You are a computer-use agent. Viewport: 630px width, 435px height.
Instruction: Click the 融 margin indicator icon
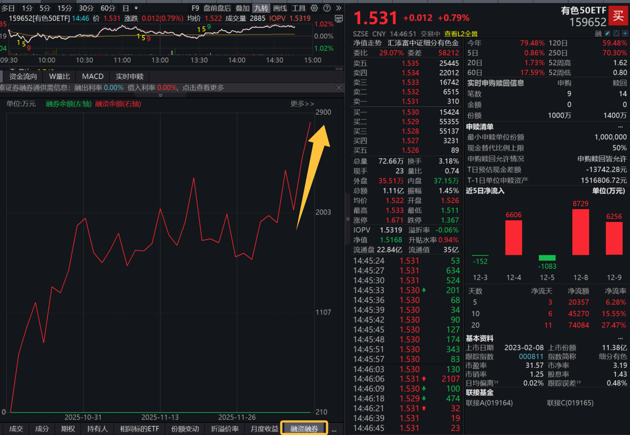(x=598, y=33)
